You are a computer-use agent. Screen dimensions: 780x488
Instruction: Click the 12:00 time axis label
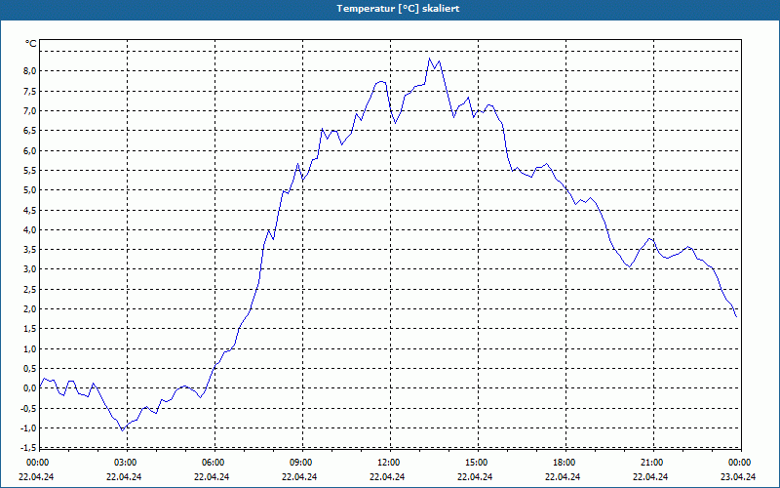tap(389, 463)
